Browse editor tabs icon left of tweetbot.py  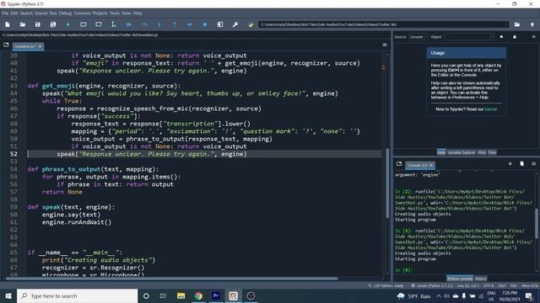pyautogui.click(x=6, y=45)
